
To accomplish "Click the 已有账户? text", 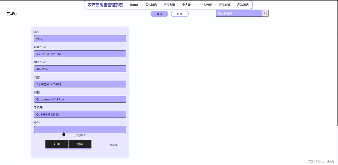I will coord(80,135).
